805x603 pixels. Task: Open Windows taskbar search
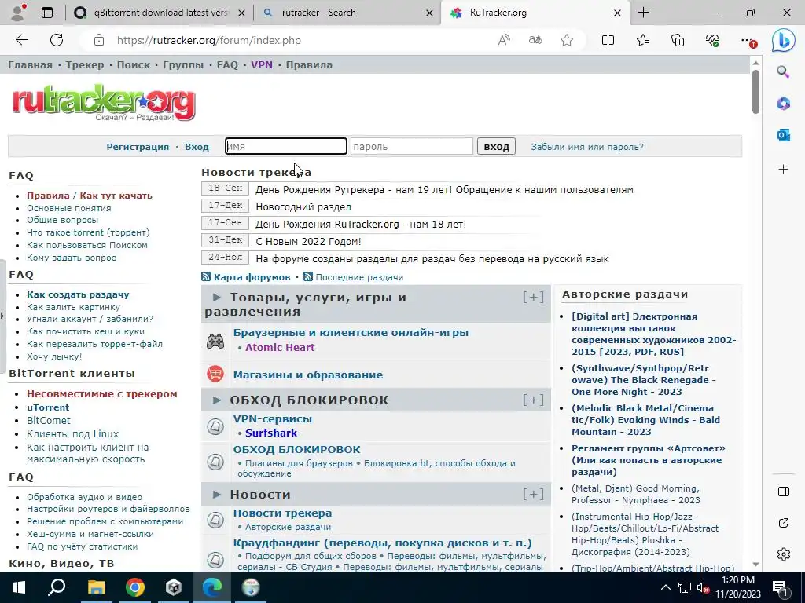tap(57, 587)
